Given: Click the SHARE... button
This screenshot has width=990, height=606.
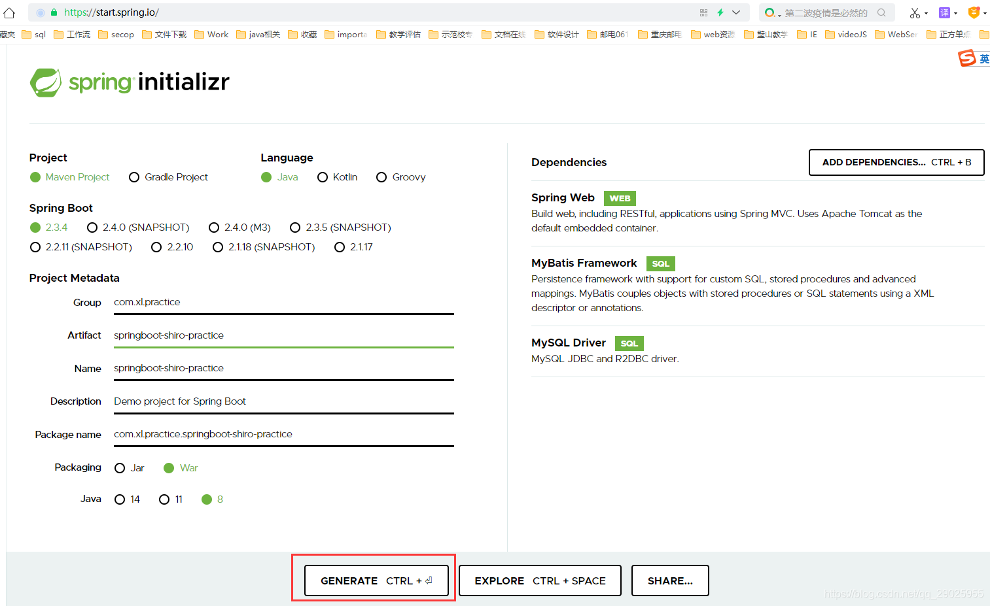Looking at the screenshot, I should pos(670,581).
